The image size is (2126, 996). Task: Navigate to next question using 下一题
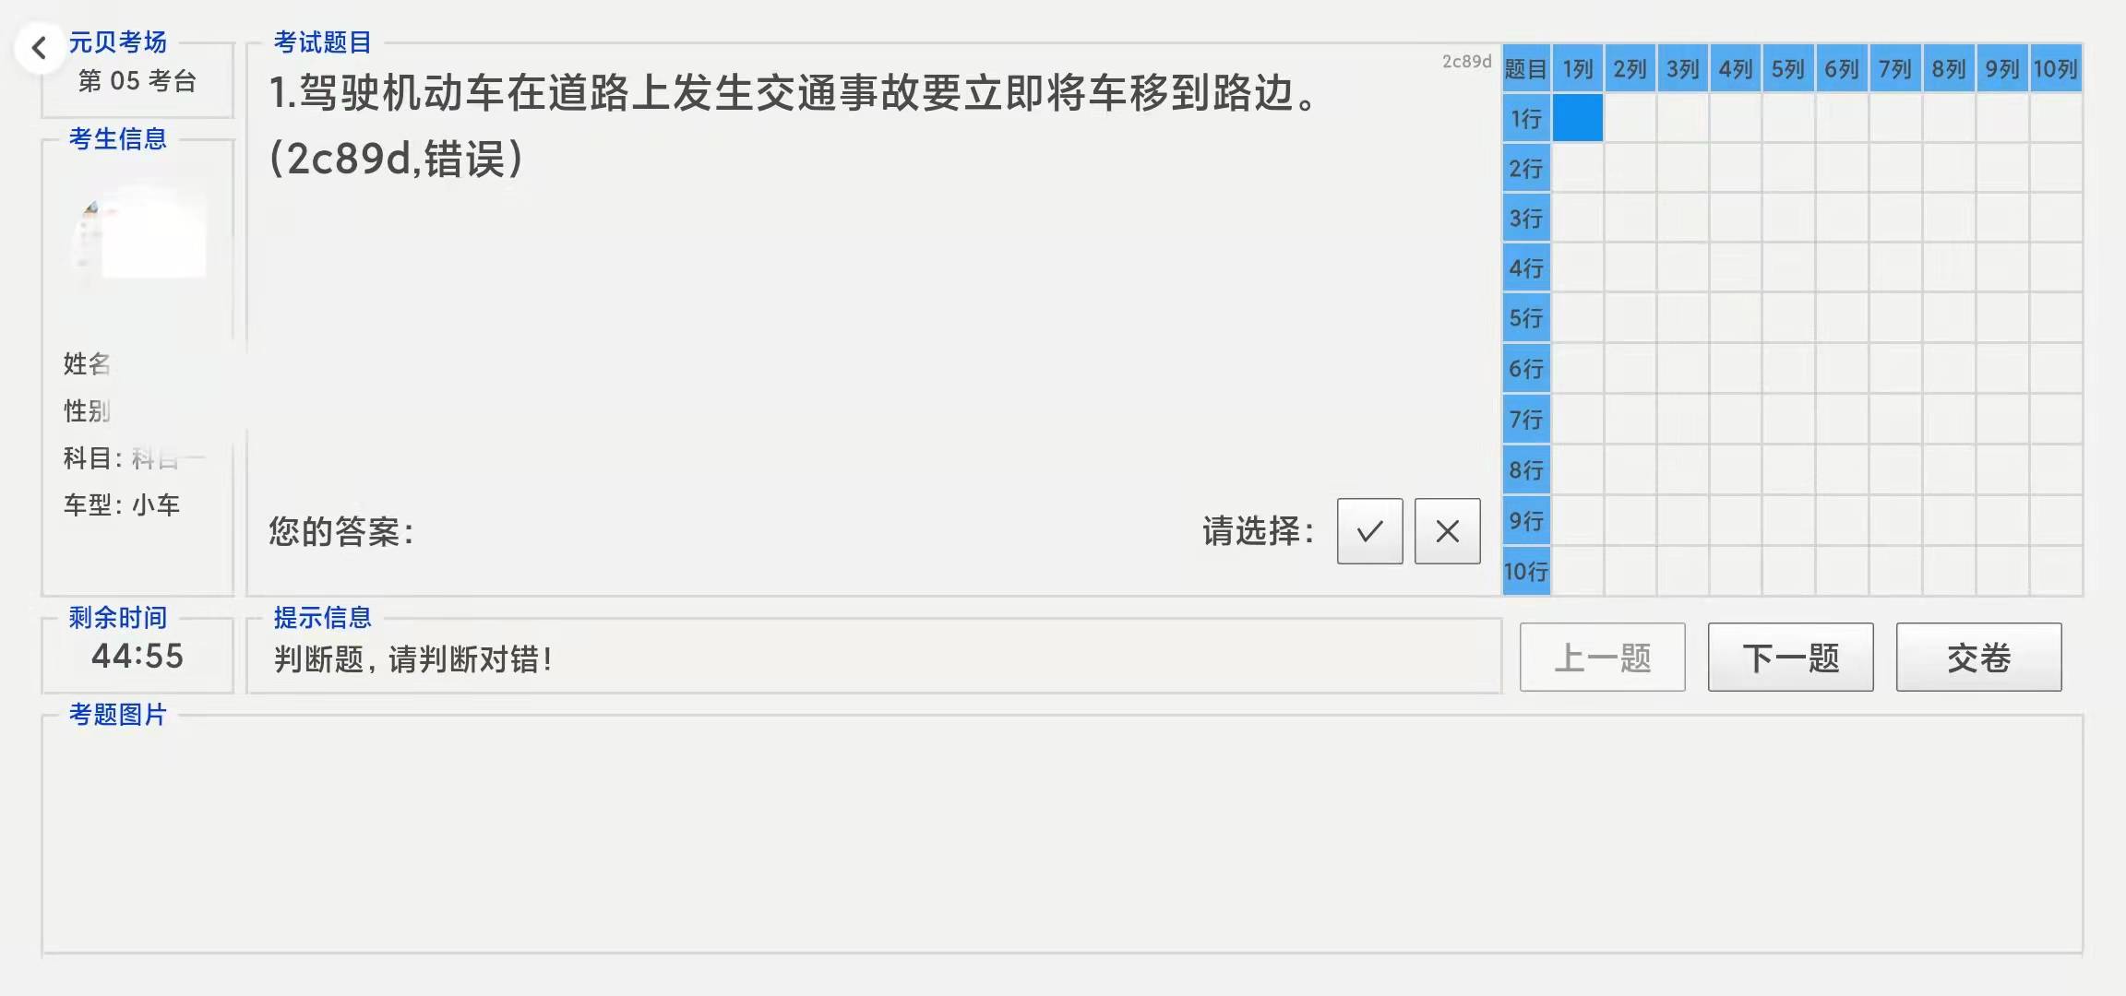(1791, 658)
